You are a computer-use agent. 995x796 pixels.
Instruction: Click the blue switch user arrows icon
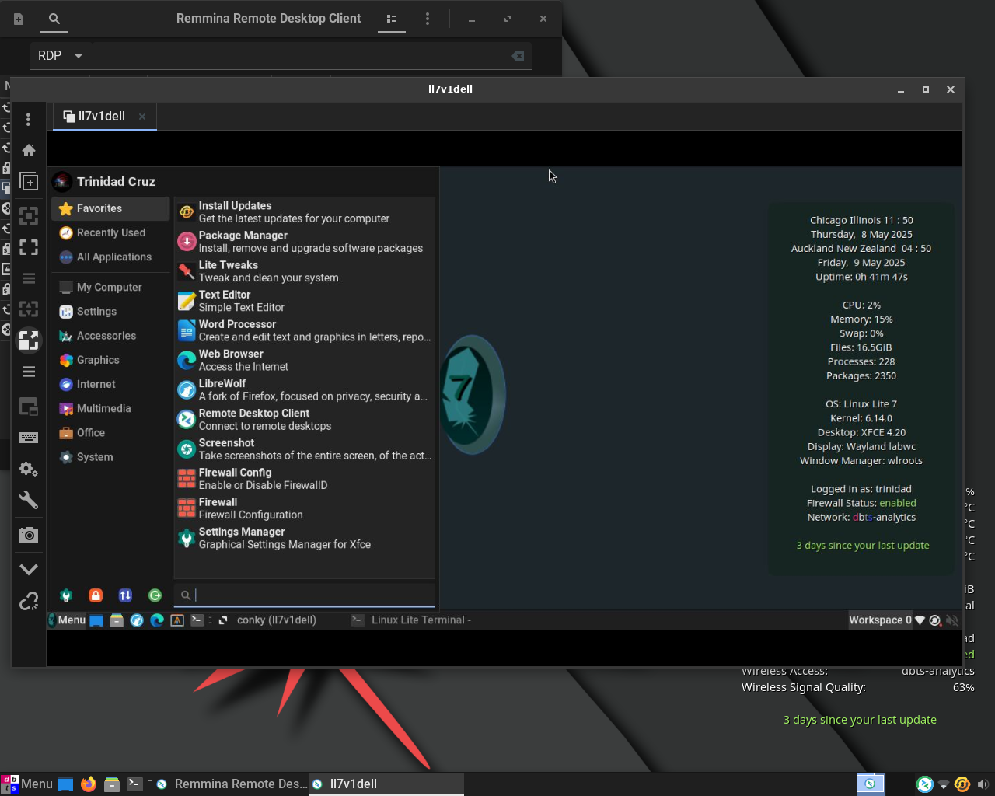click(125, 595)
